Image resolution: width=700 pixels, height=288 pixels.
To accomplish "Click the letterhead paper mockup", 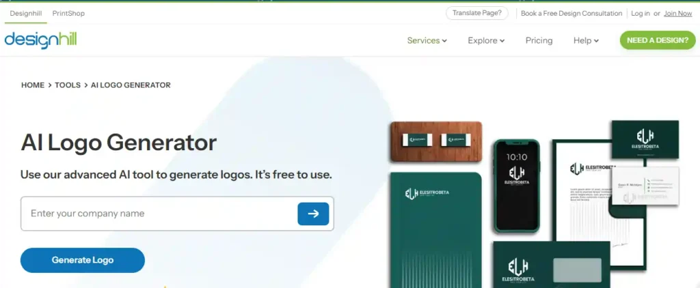I will 598,205.
